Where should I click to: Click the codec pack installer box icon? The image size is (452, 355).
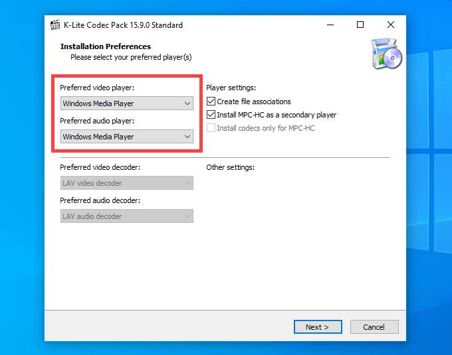386,54
